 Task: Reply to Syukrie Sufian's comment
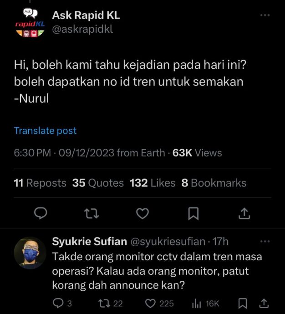(59, 304)
